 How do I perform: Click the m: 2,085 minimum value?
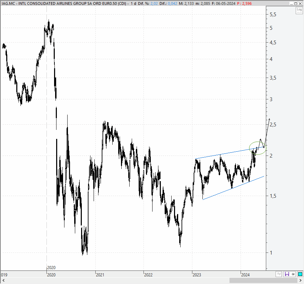(x=203, y=3)
